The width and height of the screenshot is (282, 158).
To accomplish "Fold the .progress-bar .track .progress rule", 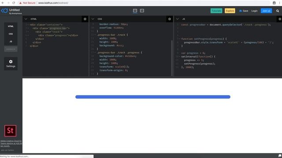I will pos(95,53).
